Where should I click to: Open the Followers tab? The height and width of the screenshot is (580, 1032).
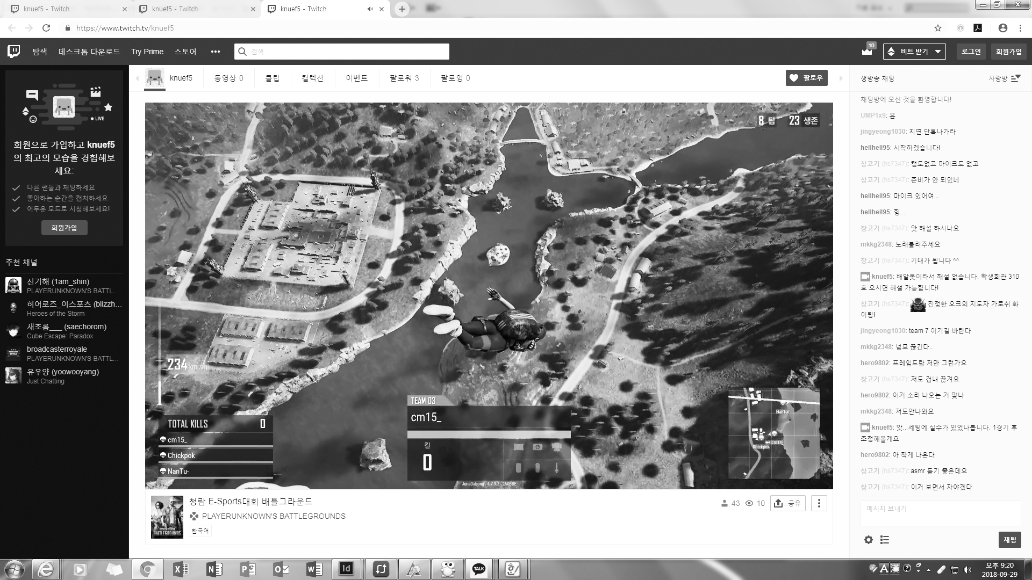(404, 78)
